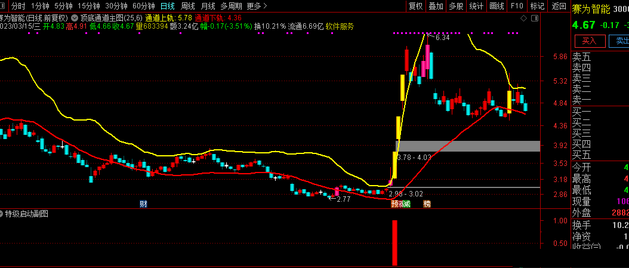Activate the 画线 drawing tool
The width and height of the screenshot is (629, 268).
click(x=497, y=6)
